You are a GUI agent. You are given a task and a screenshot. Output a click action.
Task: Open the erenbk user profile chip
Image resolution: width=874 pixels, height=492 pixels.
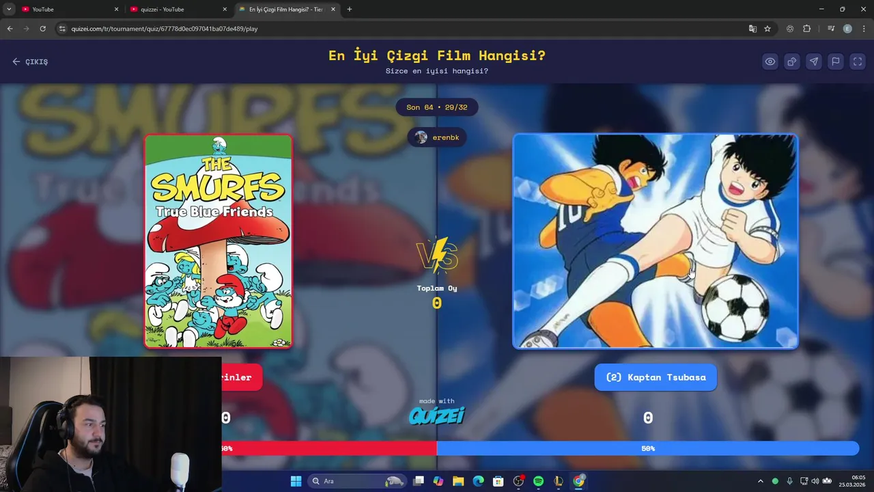click(x=437, y=137)
